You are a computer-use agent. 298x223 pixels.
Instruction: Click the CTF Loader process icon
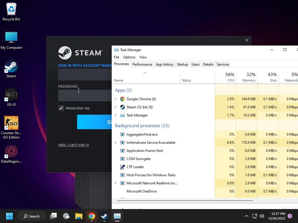point(123,167)
